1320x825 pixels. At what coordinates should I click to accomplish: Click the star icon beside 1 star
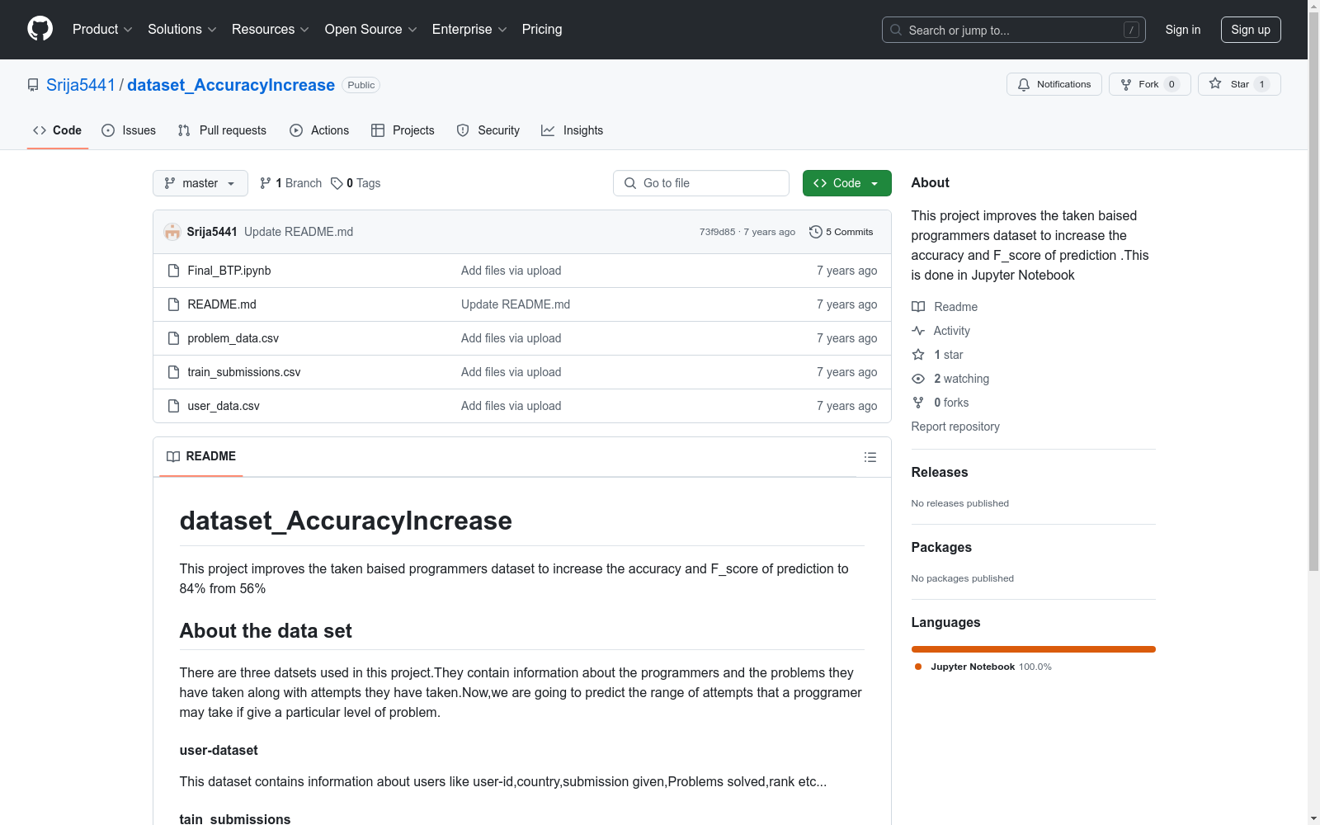pos(918,355)
